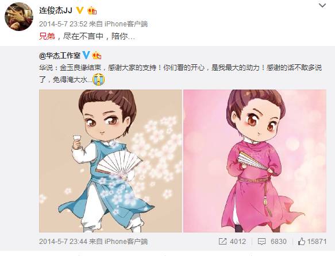335x256 pixels.
Task: Click the 连俊杰JJ username link
Action: [56, 10]
